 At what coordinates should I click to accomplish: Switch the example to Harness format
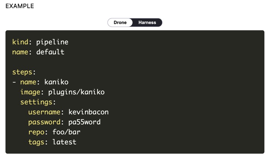coord(147,23)
